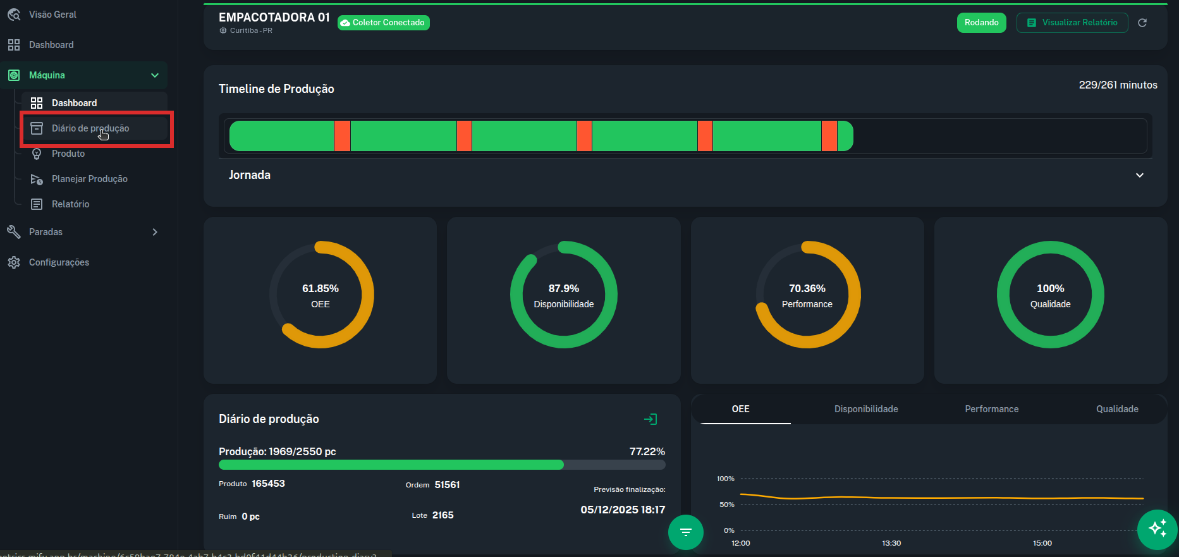The image size is (1179, 557).
Task: Open the Diário de produção arrow icon
Action: [650, 419]
